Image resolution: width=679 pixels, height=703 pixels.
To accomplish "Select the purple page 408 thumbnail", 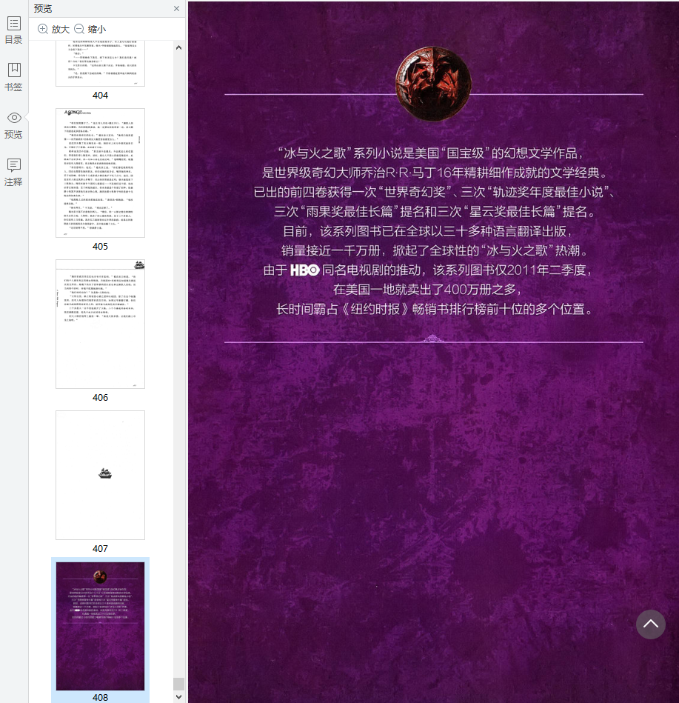I will (x=101, y=627).
